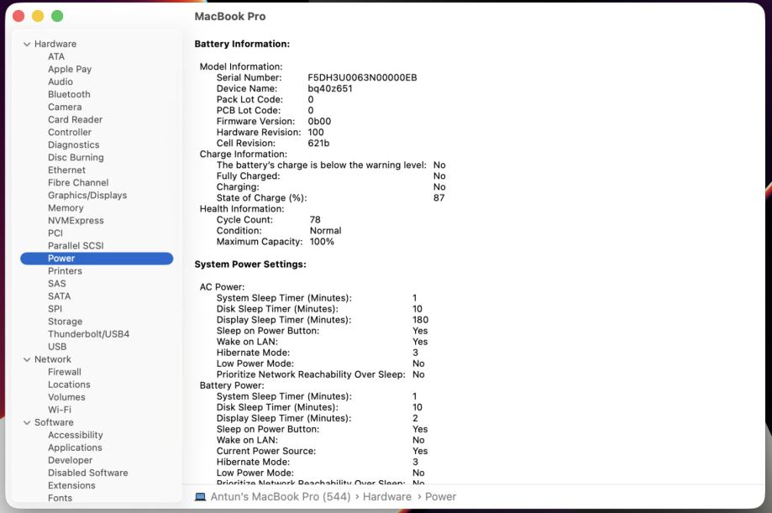Viewport: 772px width, 513px height.
Task: Open the Extensions software entry
Action: click(71, 485)
